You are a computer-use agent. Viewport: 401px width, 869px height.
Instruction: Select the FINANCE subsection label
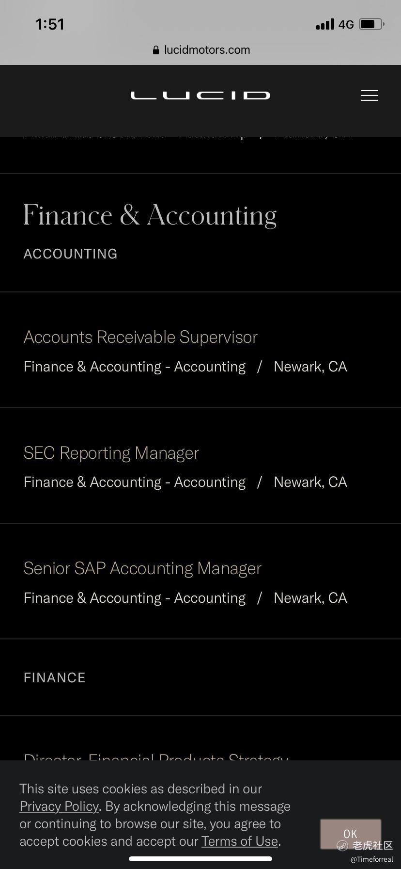(55, 678)
